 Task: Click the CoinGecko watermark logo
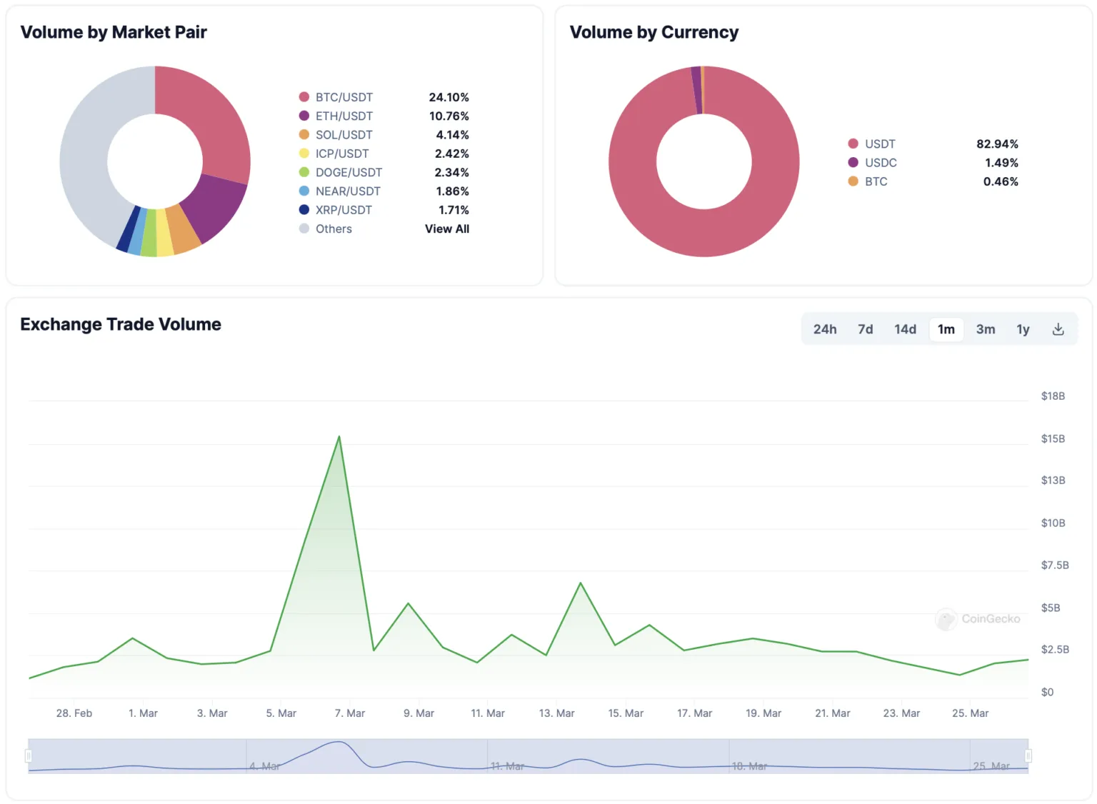pos(946,619)
